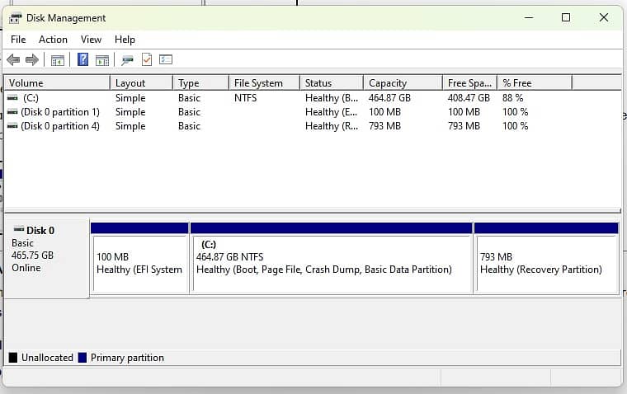The width and height of the screenshot is (627, 394).
Task: Select the 100 MB EFI System partition block
Action: click(140, 264)
